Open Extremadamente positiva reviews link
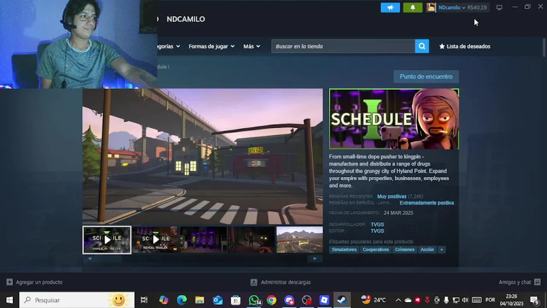The width and height of the screenshot is (547, 308). pyautogui.click(x=426, y=203)
